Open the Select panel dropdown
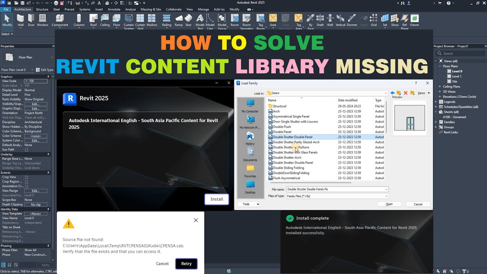This screenshot has width=487, height=274. tap(7, 34)
